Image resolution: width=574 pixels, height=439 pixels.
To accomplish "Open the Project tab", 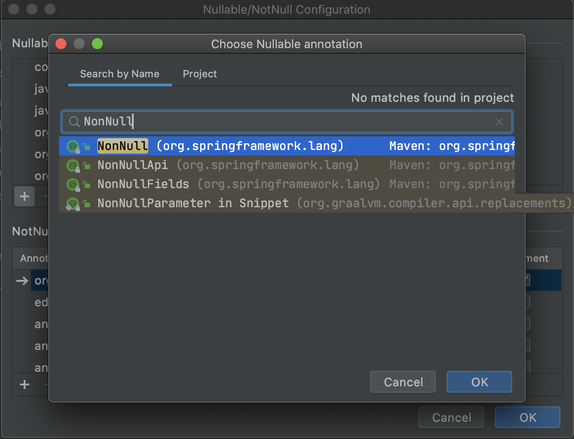I will tap(200, 74).
